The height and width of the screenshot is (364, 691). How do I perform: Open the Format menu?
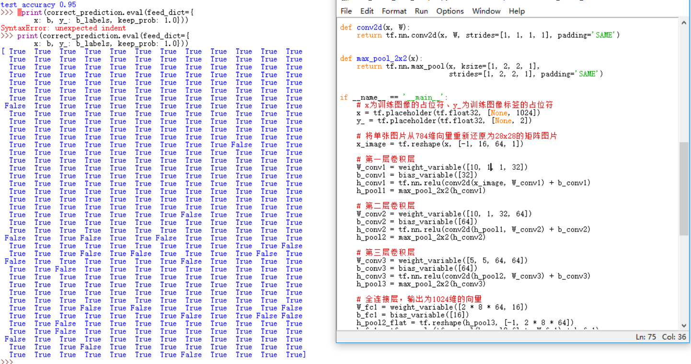394,11
